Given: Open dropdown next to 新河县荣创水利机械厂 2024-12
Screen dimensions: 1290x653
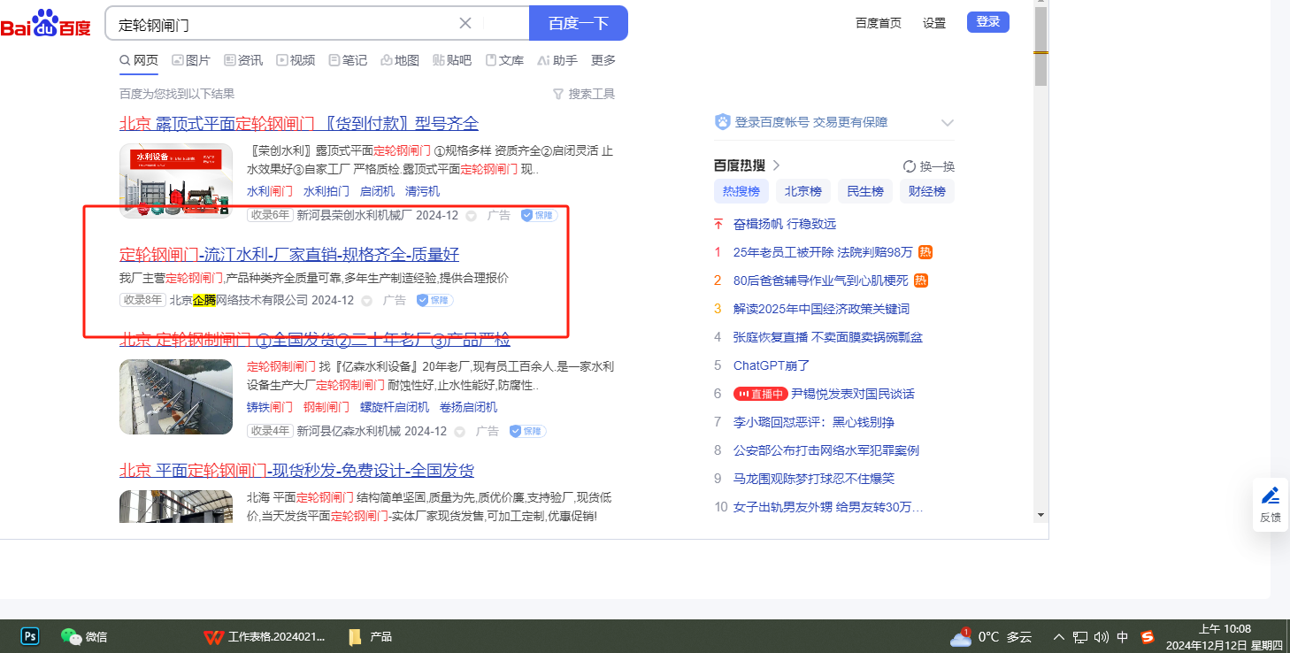Looking at the screenshot, I should [x=471, y=216].
